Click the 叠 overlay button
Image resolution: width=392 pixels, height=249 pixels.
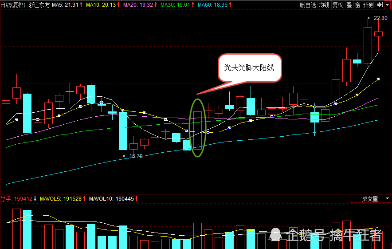click(x=349, y=5)
